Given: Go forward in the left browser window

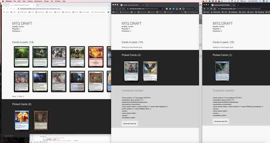Looking at the screenshot, I should pos(8,9).
